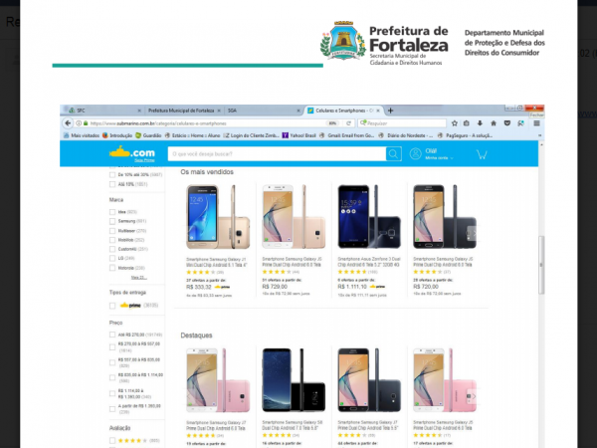This screenshot has height=448, width=597.
Task: Show next best-seller products with carousel arrow
Action: point(472,233)
